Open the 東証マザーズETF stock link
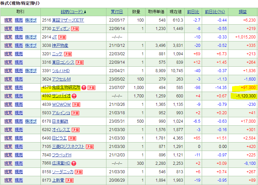258x185 pixels. click(x=68, y=20)
